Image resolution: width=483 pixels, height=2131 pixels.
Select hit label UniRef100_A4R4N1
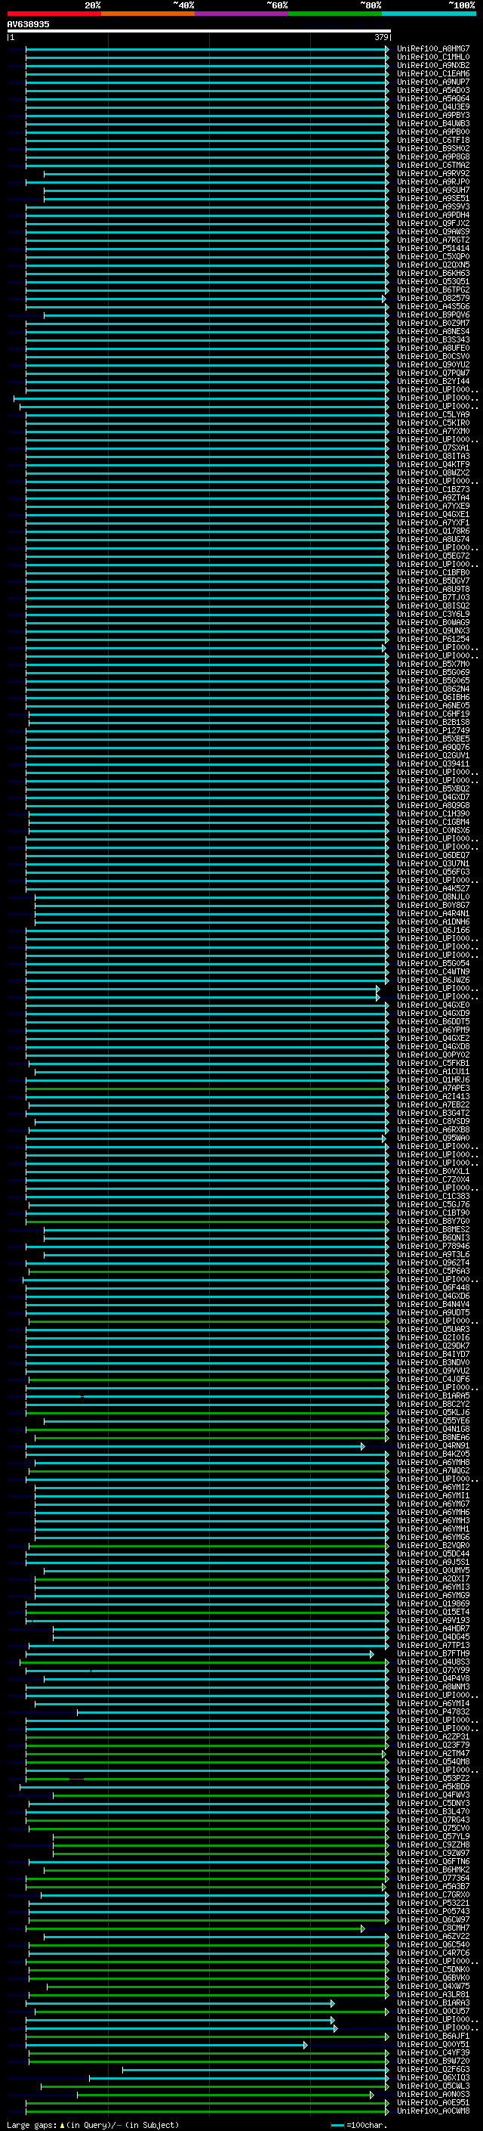(x=433, y=913)
